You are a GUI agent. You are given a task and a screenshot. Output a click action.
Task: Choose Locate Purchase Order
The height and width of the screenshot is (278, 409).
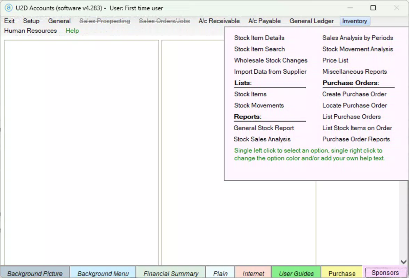(x=354, y=105)
